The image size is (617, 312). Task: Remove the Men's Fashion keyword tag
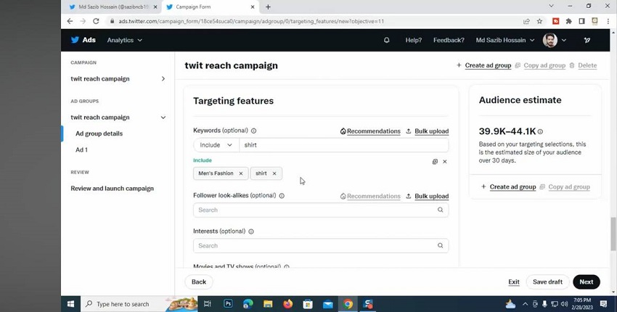pos(241,173)
